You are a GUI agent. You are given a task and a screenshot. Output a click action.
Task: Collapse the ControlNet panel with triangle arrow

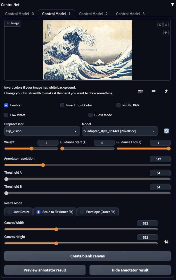point(172,5)
